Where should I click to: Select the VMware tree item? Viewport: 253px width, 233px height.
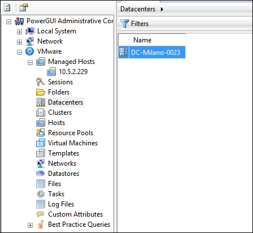[x=50, y=51]
